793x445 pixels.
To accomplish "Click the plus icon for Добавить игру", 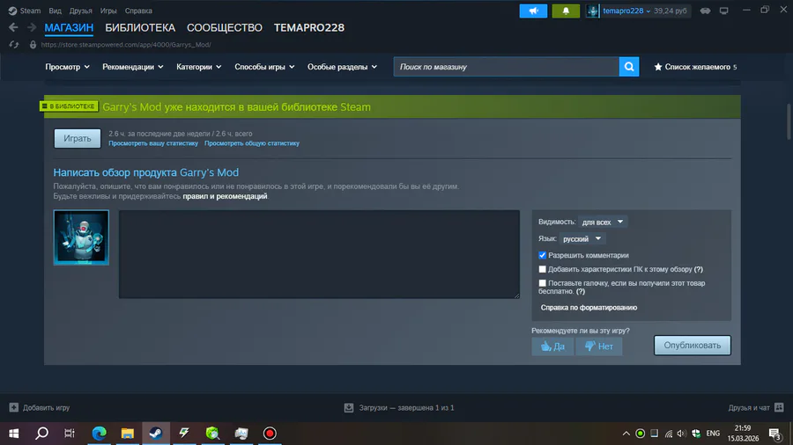I will pyautogui.click(x=13, y=407).
